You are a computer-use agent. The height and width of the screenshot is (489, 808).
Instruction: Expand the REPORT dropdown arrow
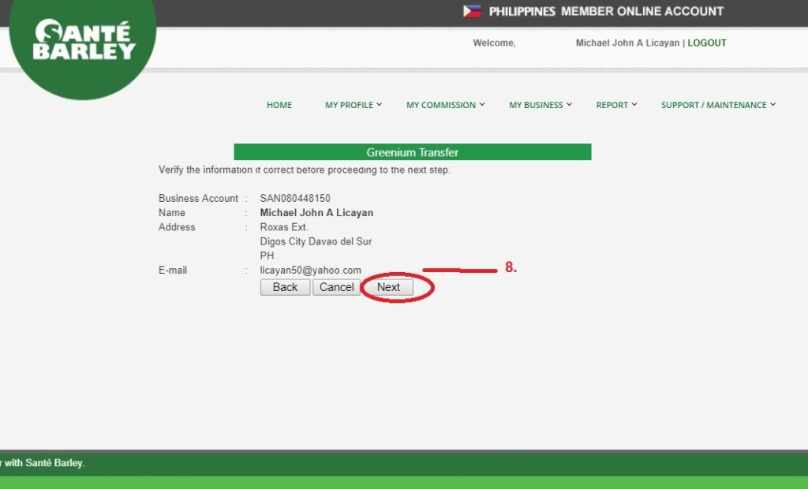[x=634, y=104]
